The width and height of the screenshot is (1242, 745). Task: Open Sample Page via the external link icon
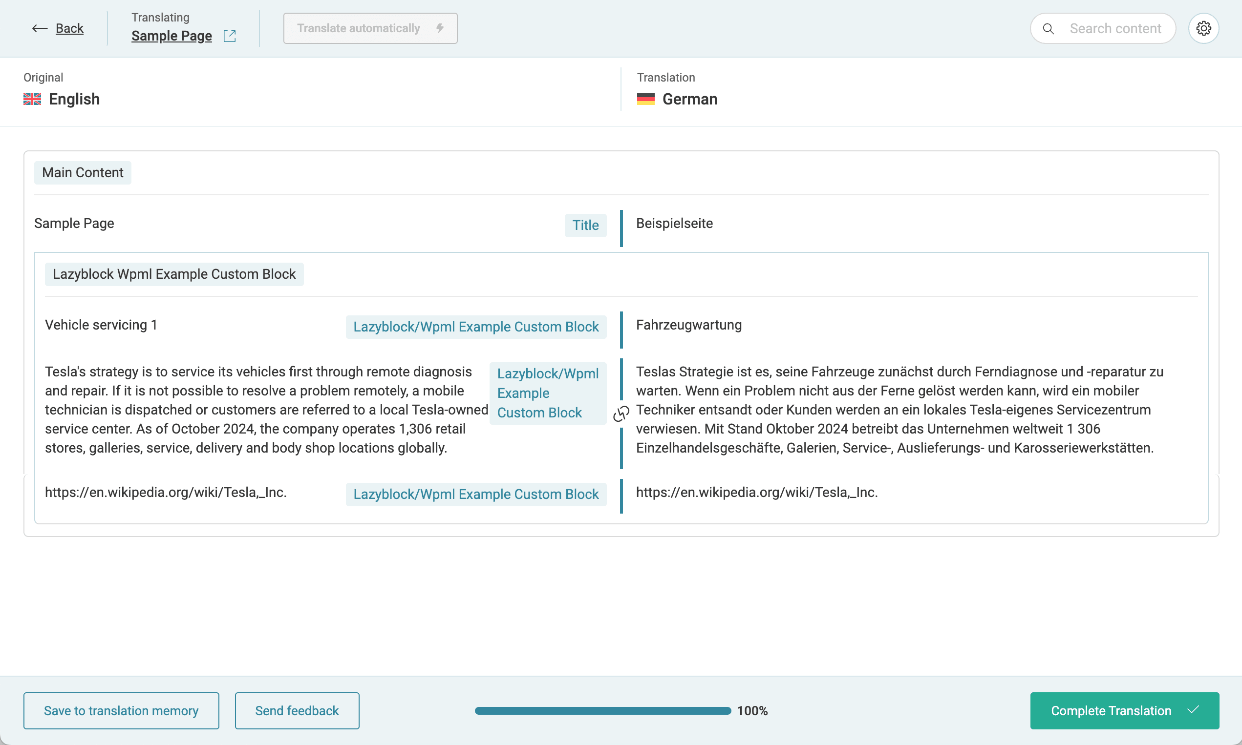coord(230,36)
